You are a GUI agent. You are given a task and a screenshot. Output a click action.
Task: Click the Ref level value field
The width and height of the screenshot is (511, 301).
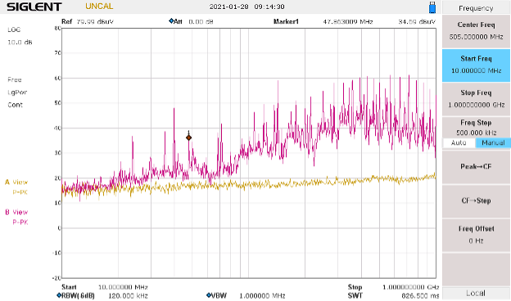(x=95, y=22)
